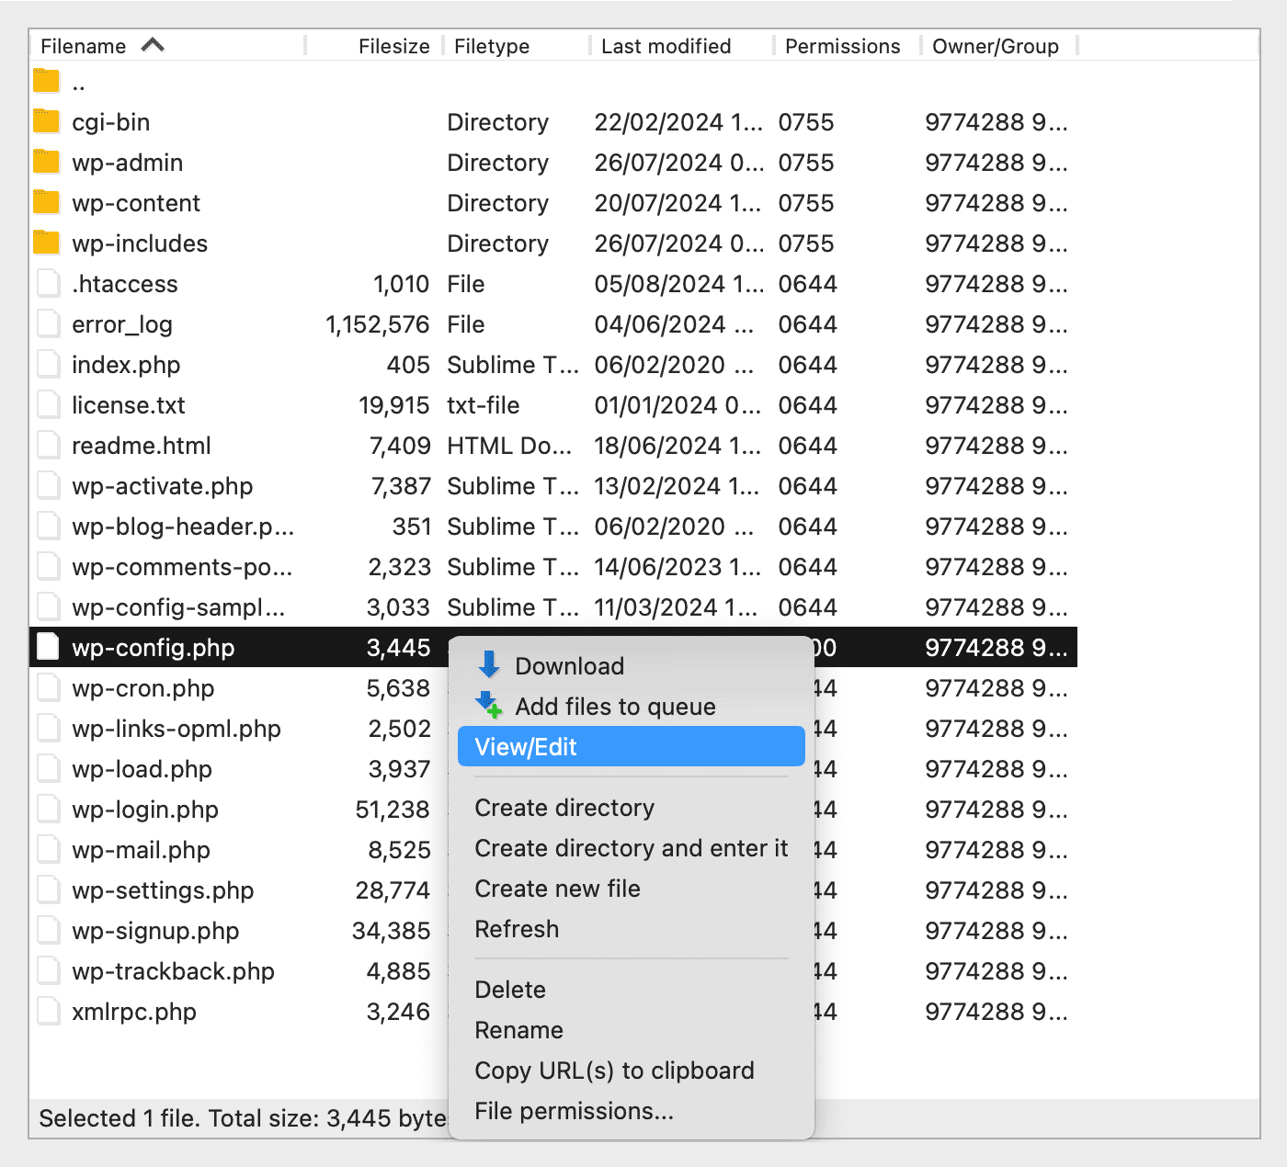Click the index.php file icon

click(48, 364)
